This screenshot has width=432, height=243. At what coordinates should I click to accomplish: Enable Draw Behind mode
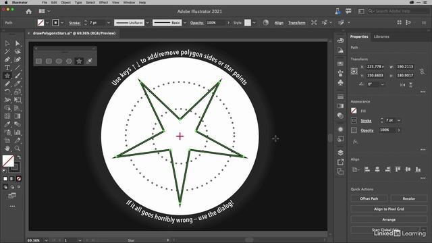pos(12,187)
